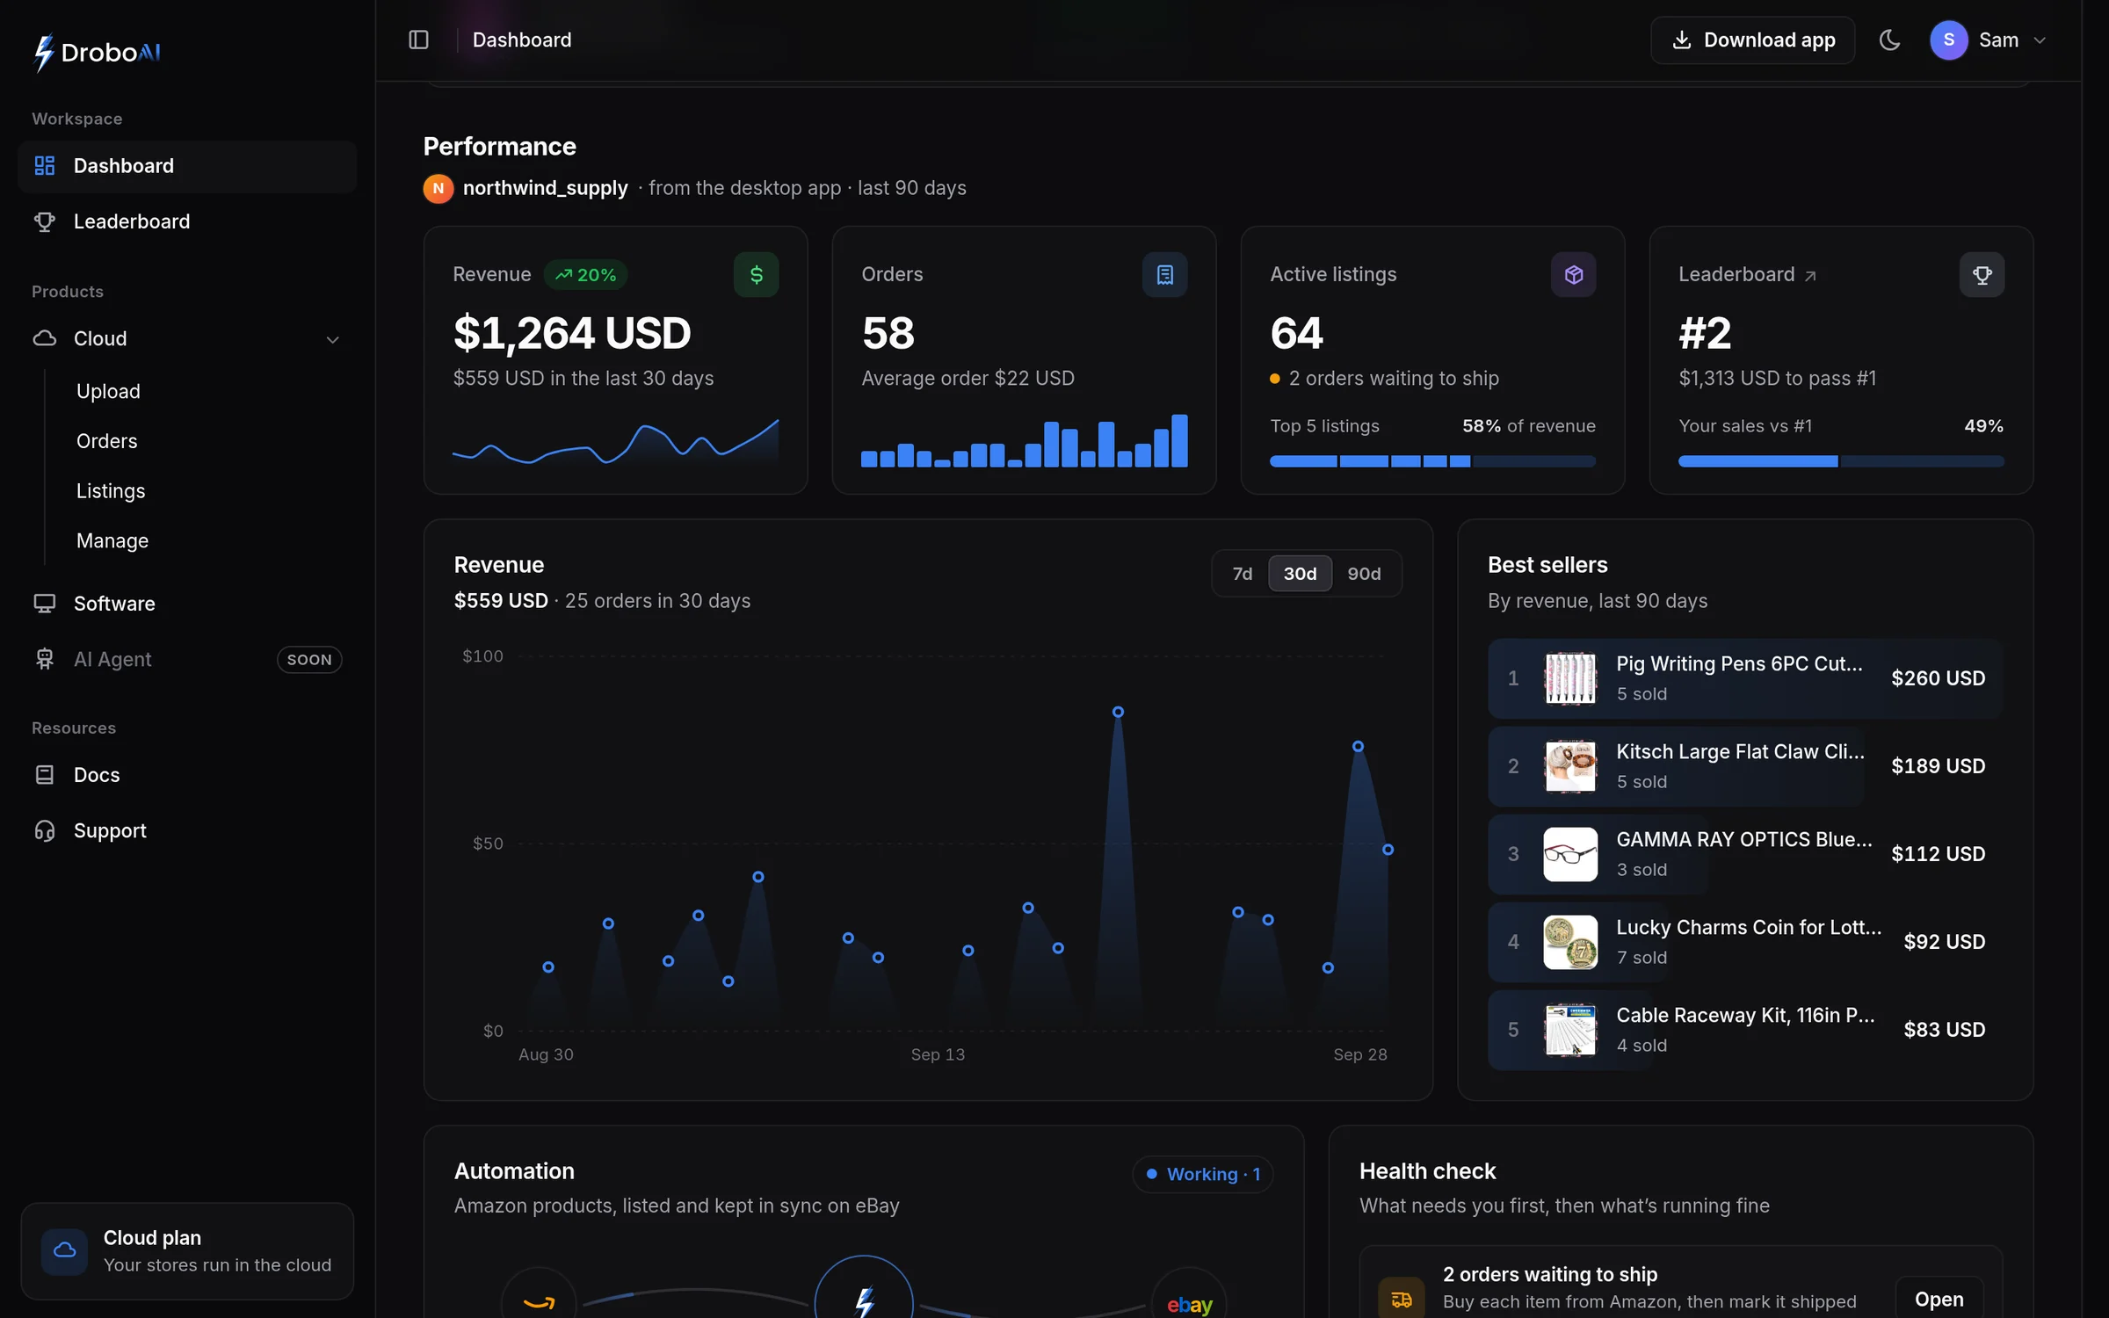
Task: Open Lucky Charms Coin best seller row
Action: pyautogui.click(x=1744, y=942)
